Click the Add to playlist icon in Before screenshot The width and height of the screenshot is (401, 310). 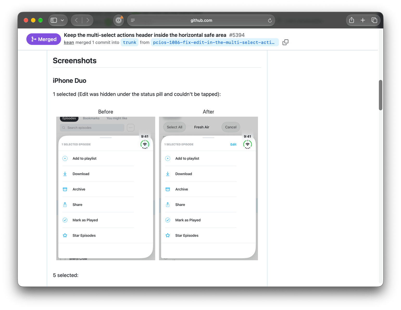65,159
